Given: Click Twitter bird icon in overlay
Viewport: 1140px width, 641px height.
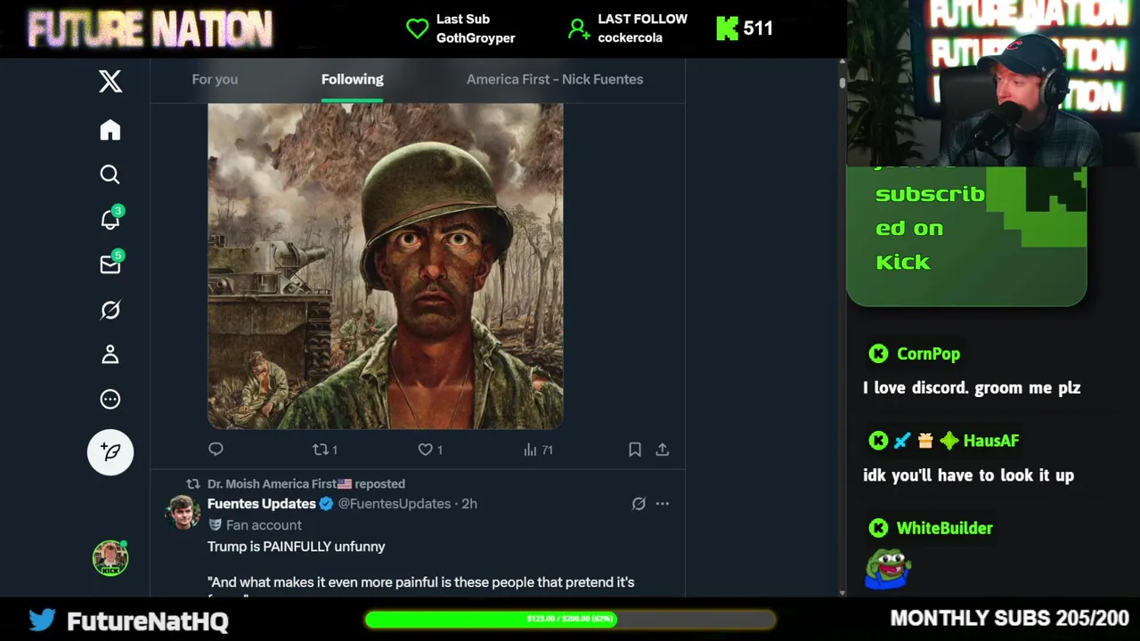Looking at the screenshot, I should [42, 620].
